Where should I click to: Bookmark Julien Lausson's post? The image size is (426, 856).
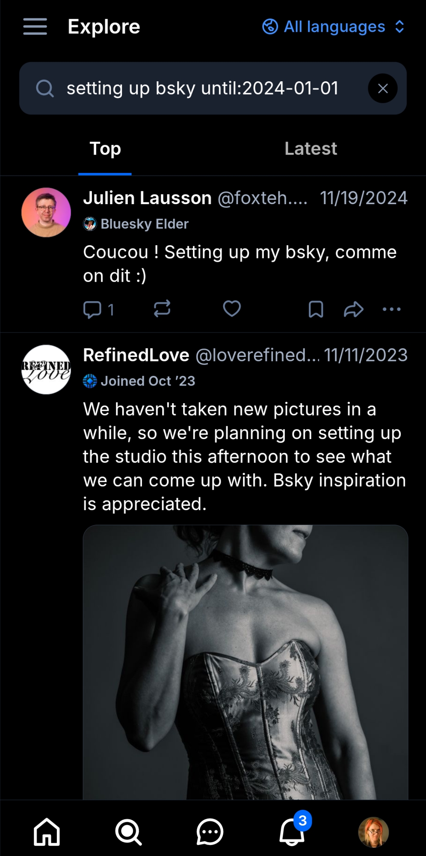[x=316, y=309]
